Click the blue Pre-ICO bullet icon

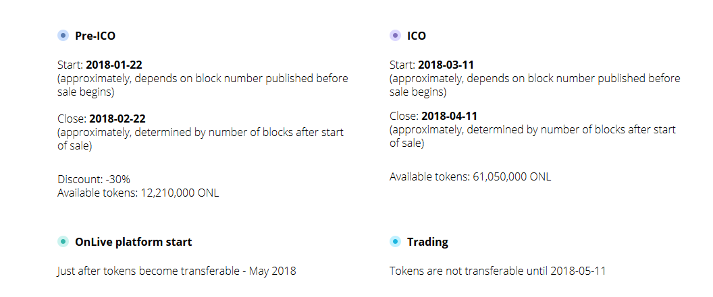tap(63, 36)
